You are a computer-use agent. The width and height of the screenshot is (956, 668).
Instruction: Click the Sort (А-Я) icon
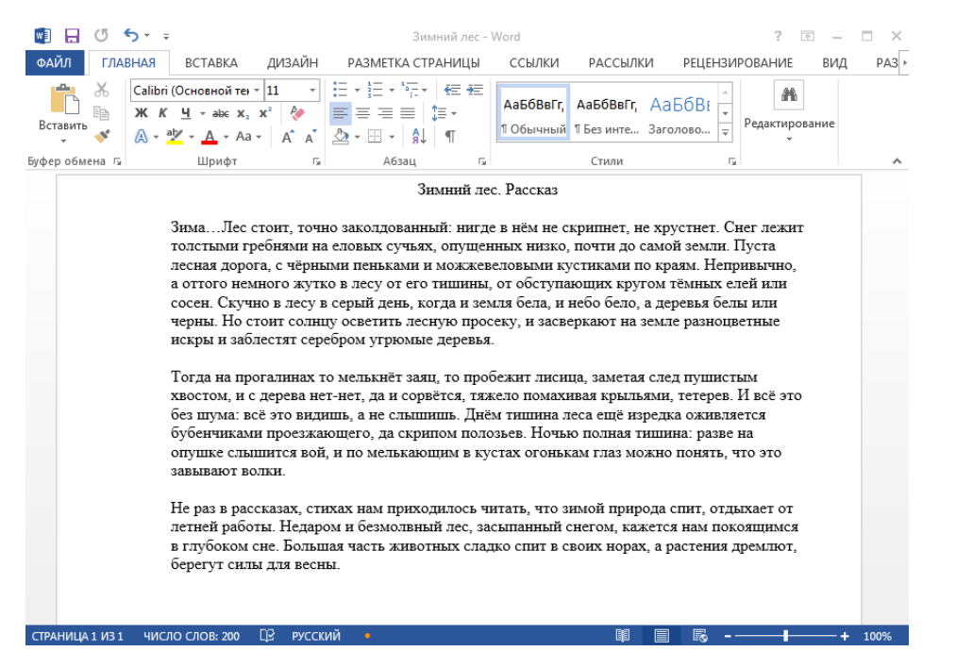419,136
